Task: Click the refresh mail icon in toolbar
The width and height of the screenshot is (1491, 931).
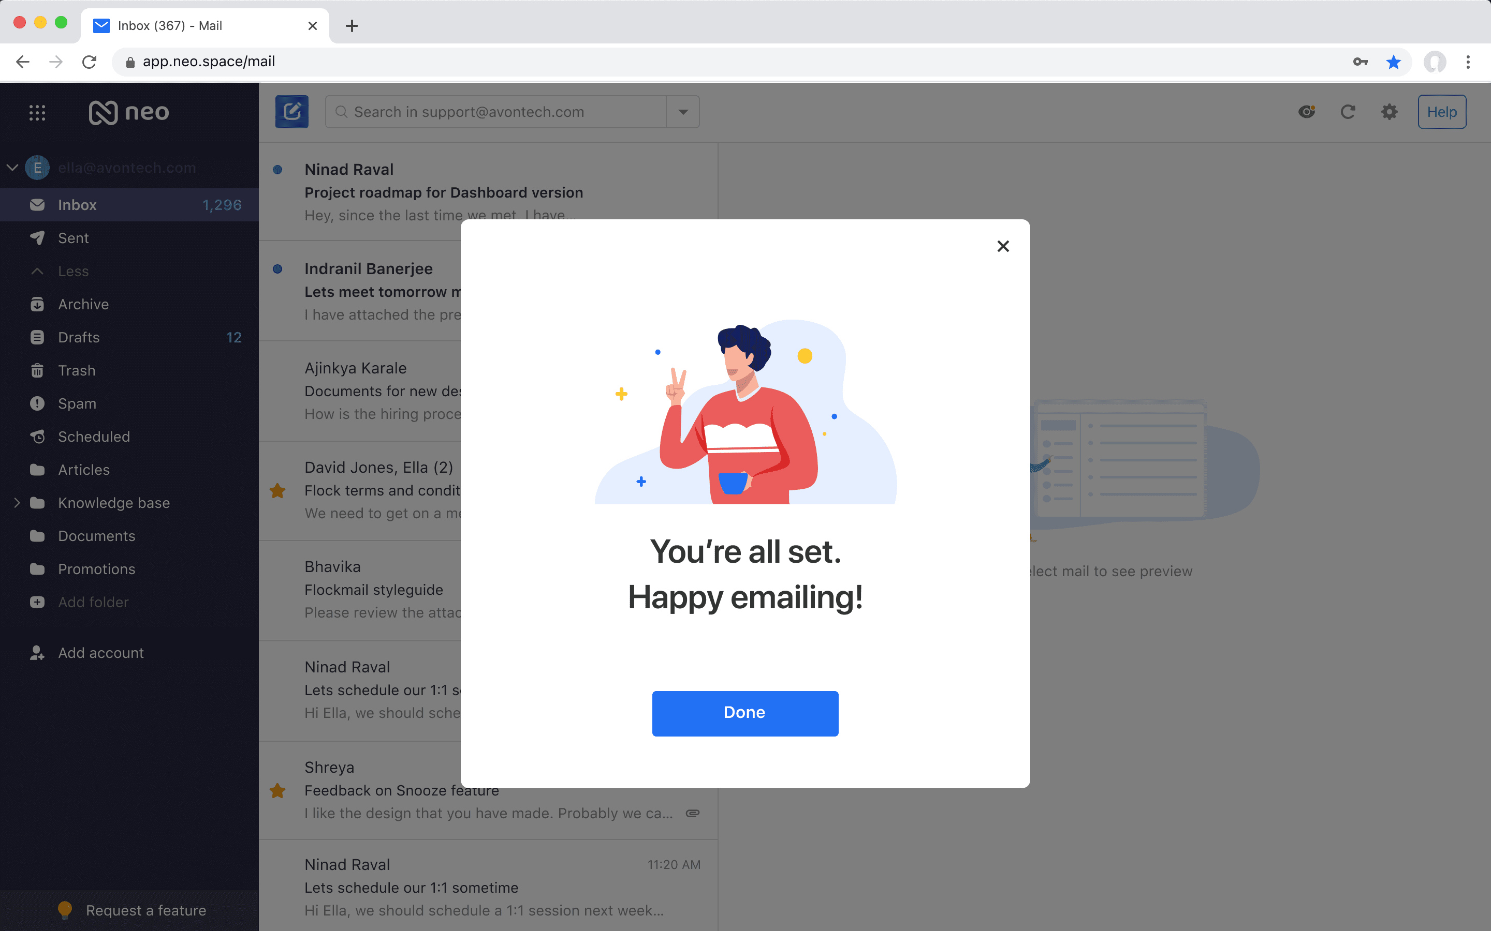Action: pos(1348,111)
